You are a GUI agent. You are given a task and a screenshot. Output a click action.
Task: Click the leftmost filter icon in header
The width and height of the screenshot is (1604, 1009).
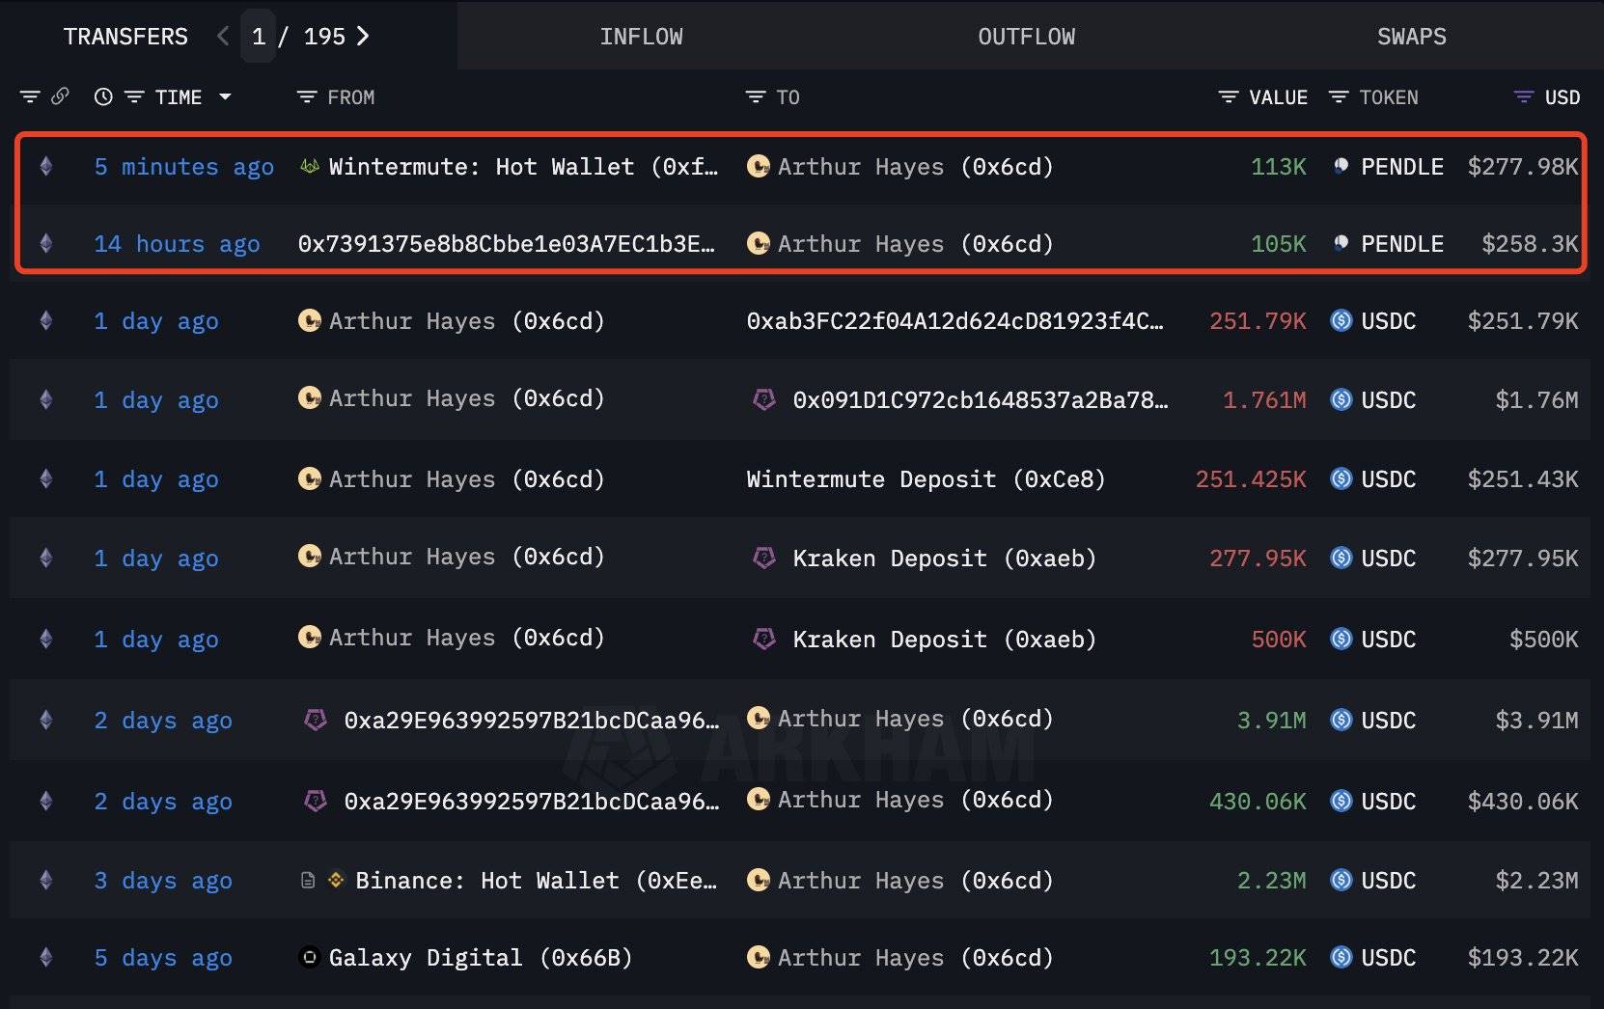click(x=30, y=96)
